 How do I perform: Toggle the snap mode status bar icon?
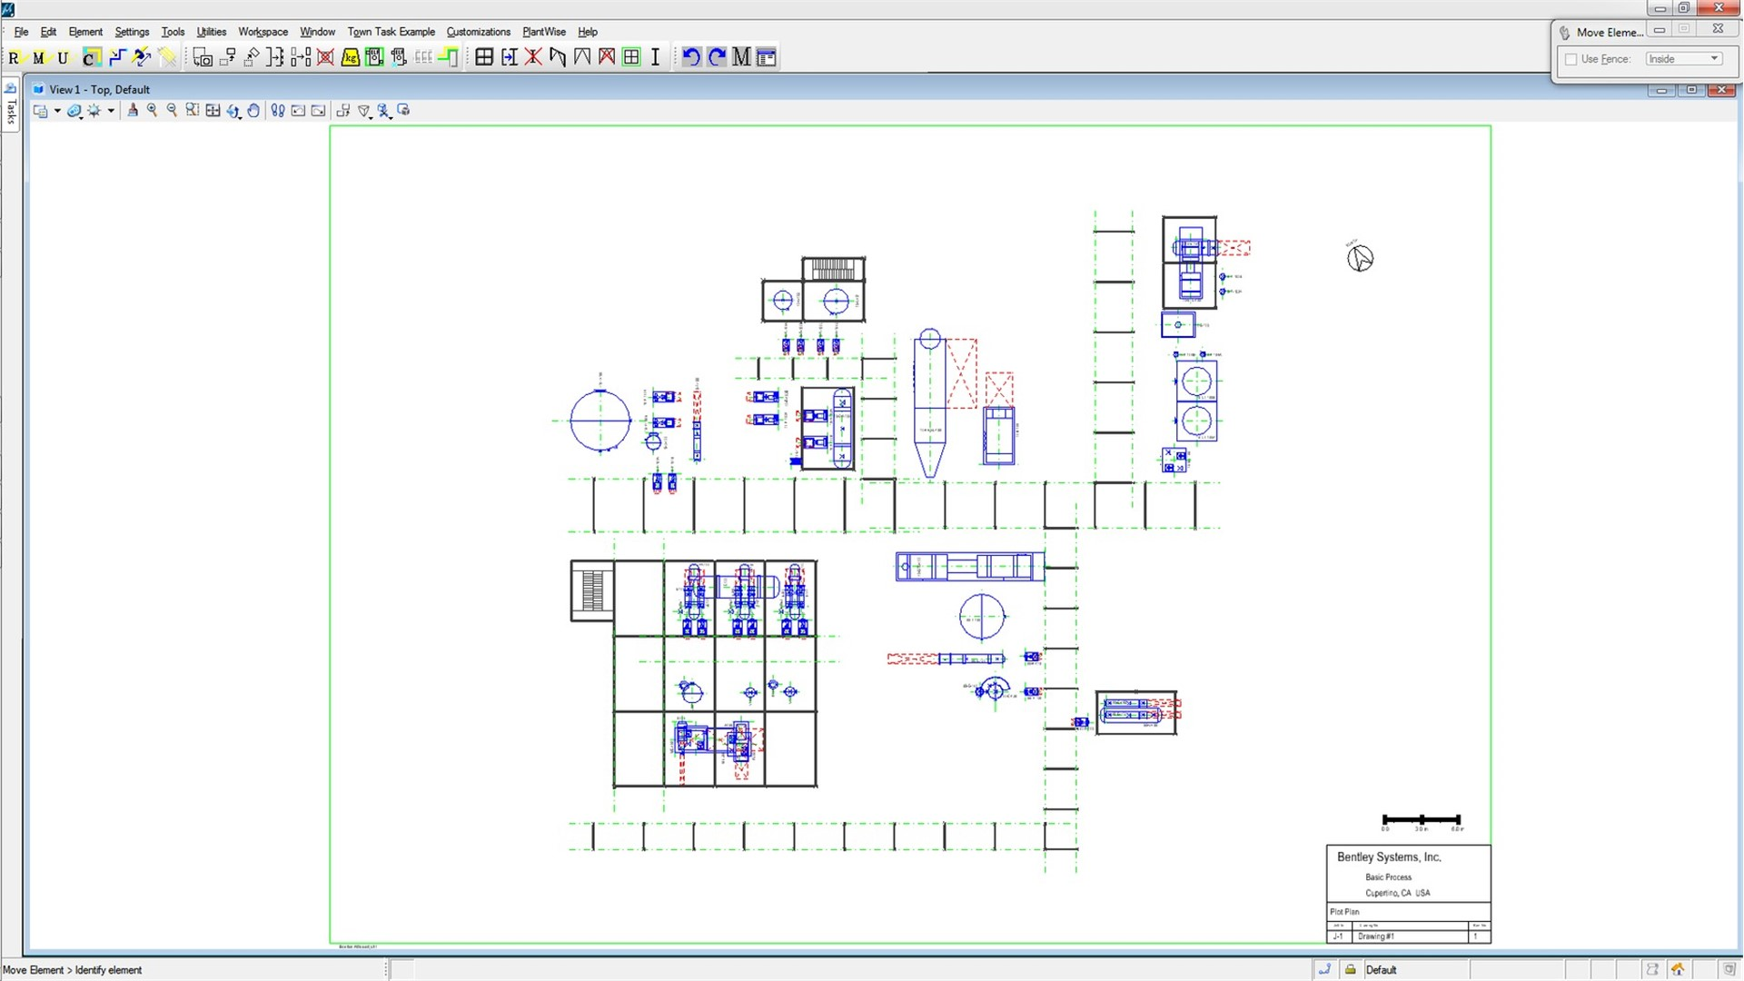click(1325, 969)
